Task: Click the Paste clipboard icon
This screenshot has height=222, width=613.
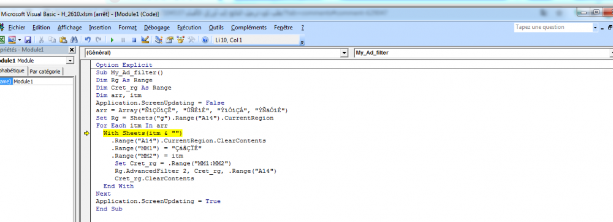Action: pyautogui.click(x=63, y=40)
